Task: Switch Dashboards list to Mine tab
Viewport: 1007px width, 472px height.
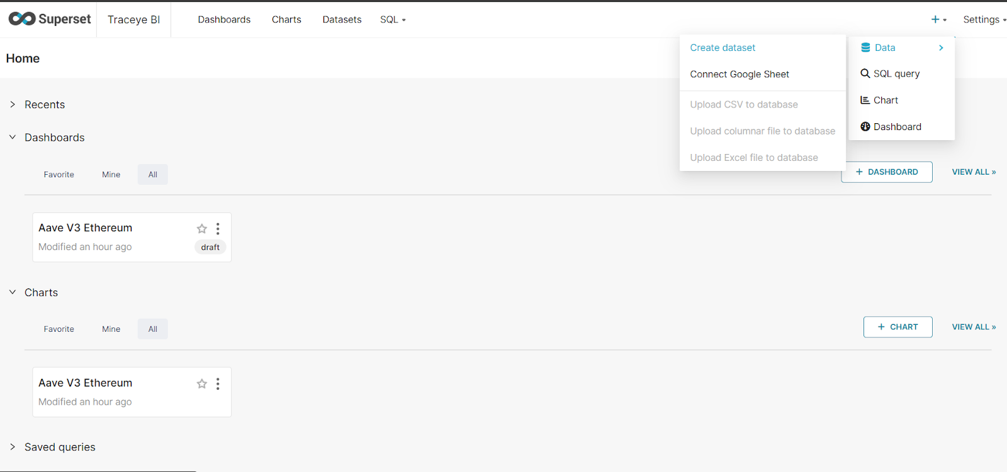Action: [111, 175]
